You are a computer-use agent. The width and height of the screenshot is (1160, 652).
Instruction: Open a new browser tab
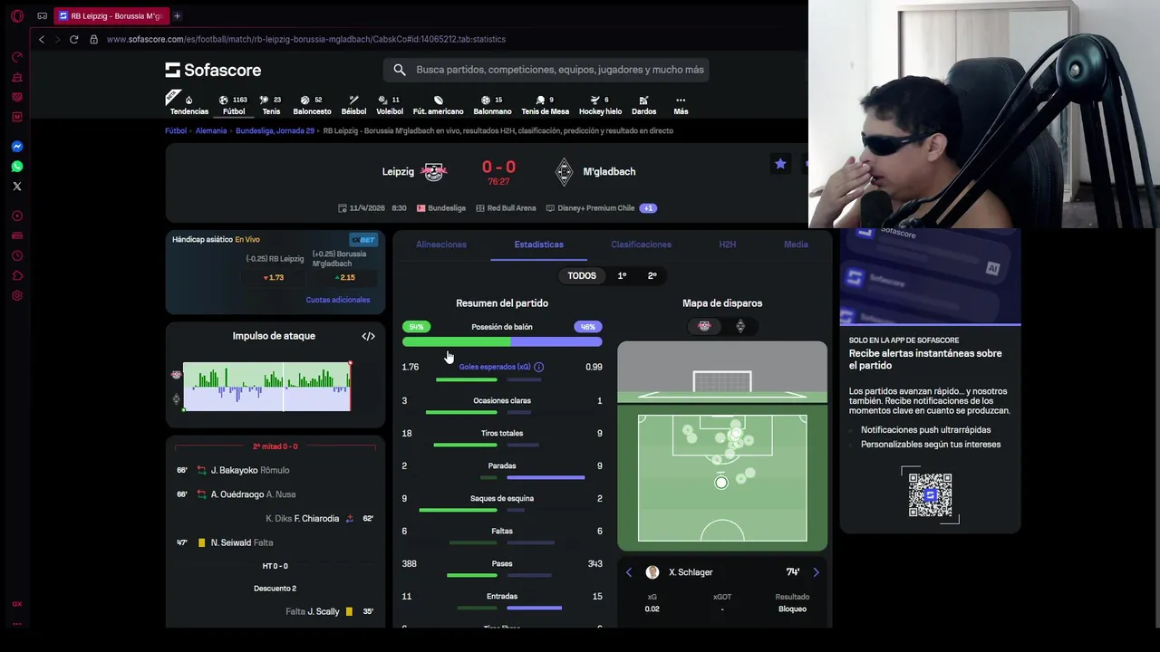click(177, 15)
